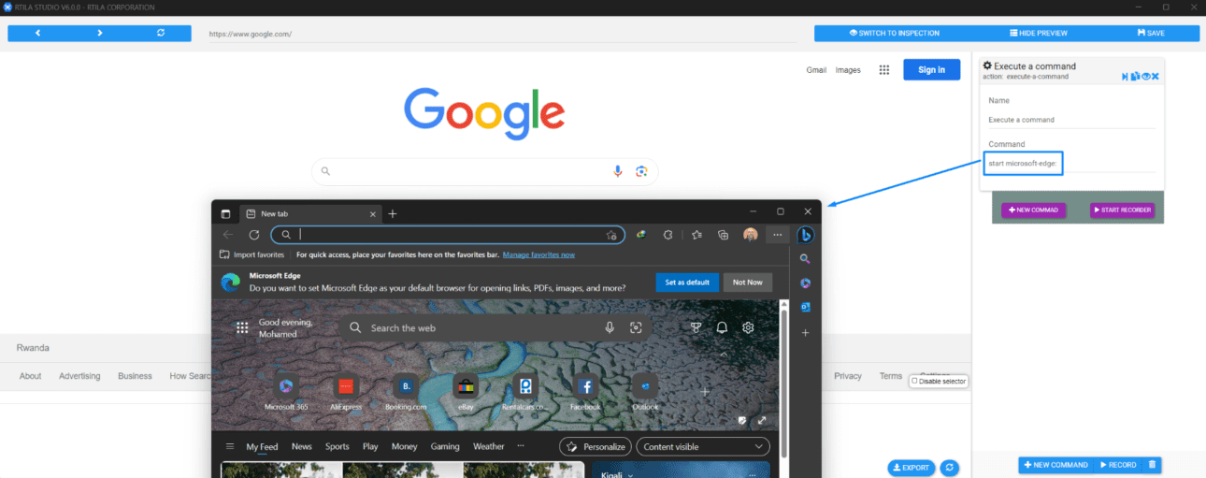Add a new quick link site
This screenshot has width=1206, height=478.
pos(705,392)
